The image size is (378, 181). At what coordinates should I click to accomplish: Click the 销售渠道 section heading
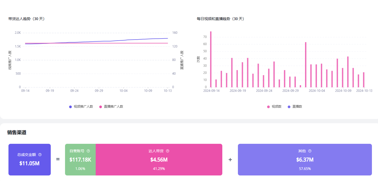point(17,132)
